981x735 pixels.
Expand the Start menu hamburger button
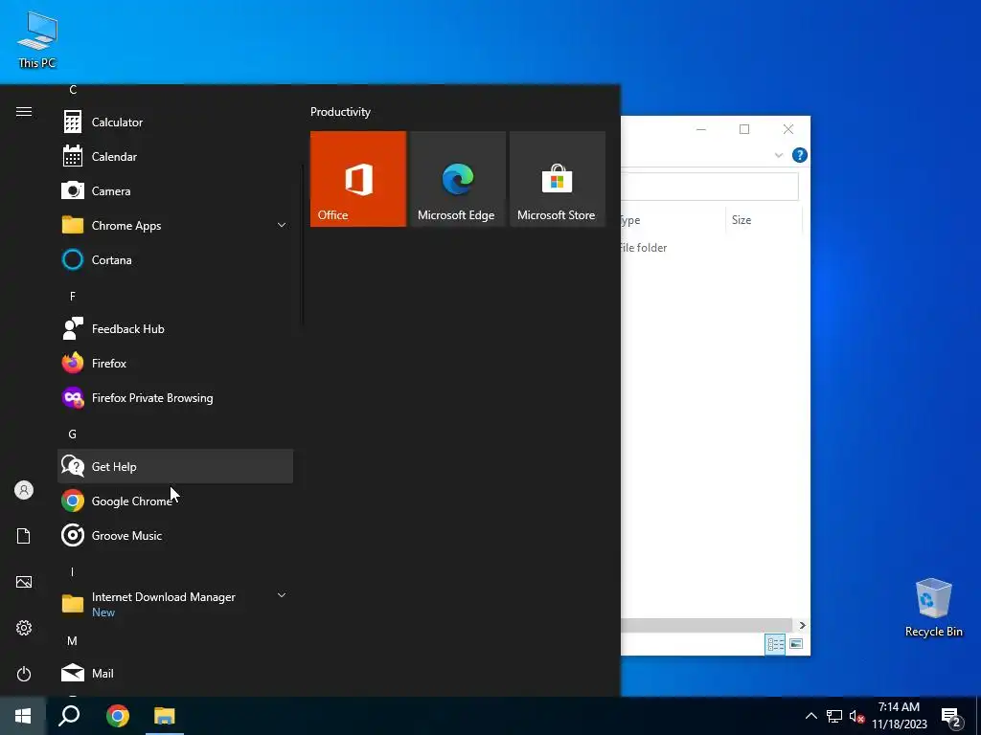[24, 111]
